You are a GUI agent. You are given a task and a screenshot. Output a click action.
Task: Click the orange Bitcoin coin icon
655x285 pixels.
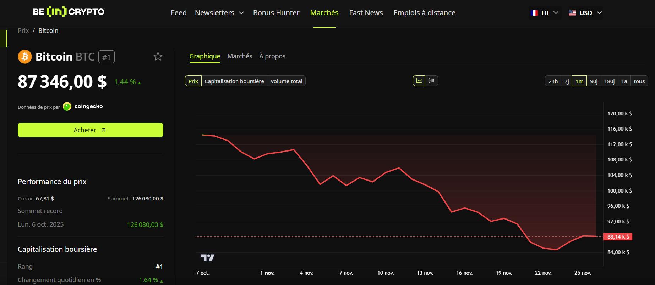[25, 57]
